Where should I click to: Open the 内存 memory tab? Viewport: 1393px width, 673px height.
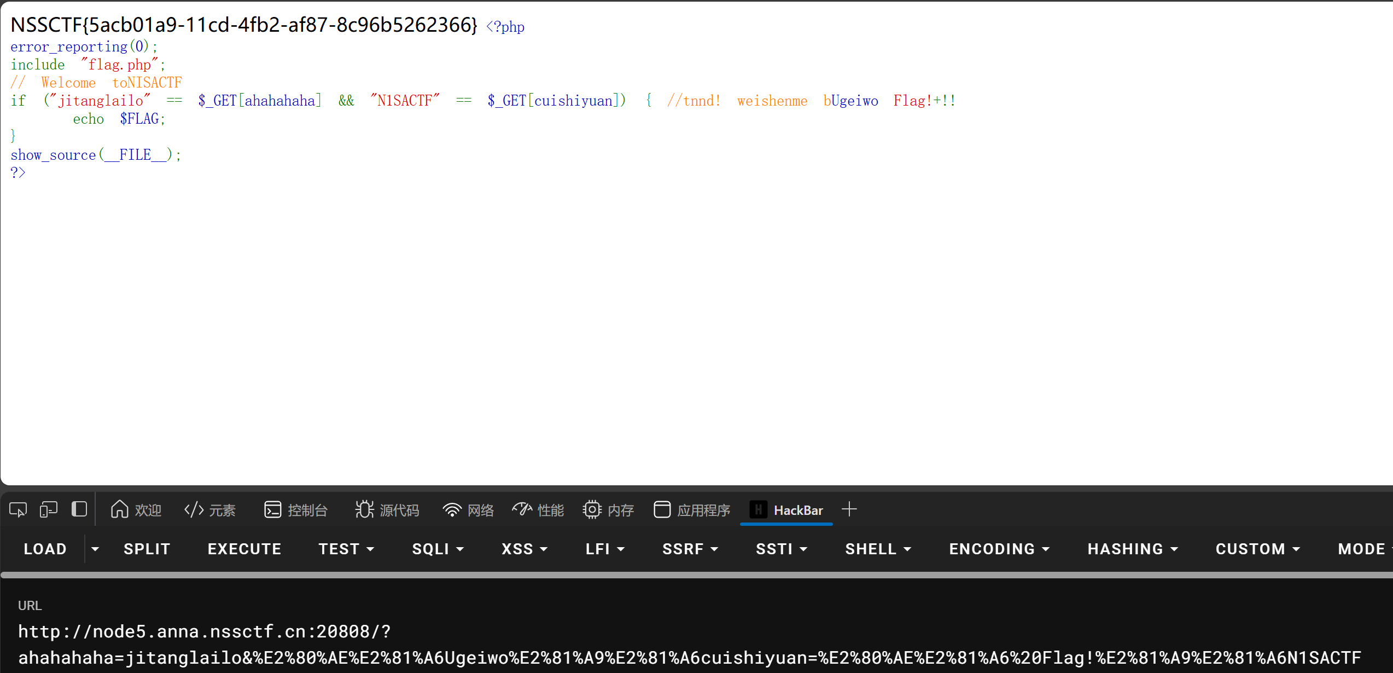pos(608,510)
